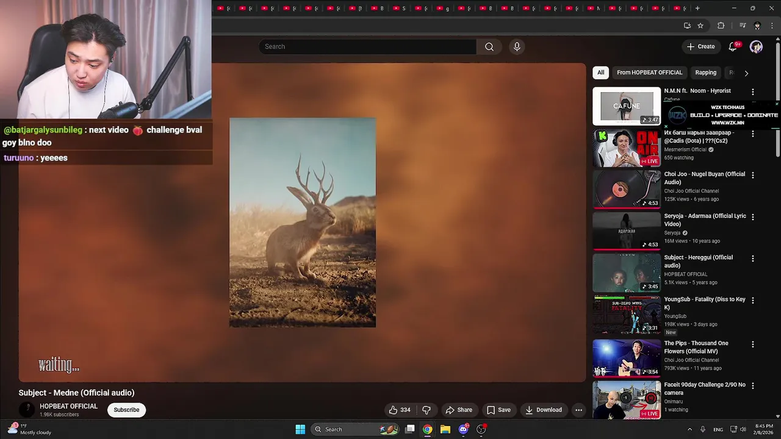Open Seryoja Adarmaa thumbnail
781x439 pixels.
coord(627,231)
